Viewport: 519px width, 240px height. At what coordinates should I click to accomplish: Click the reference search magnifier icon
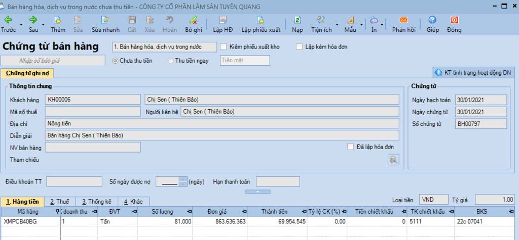click(x=393, y=160)
